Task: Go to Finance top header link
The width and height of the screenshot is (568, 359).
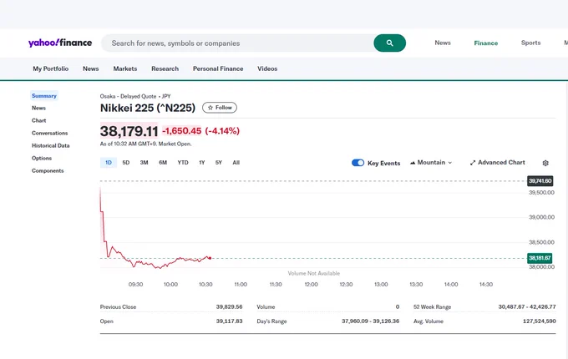Action: [x=486, y=43]
